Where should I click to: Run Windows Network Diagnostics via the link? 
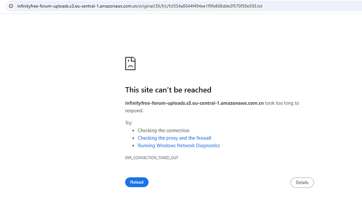tap(179, 146)
